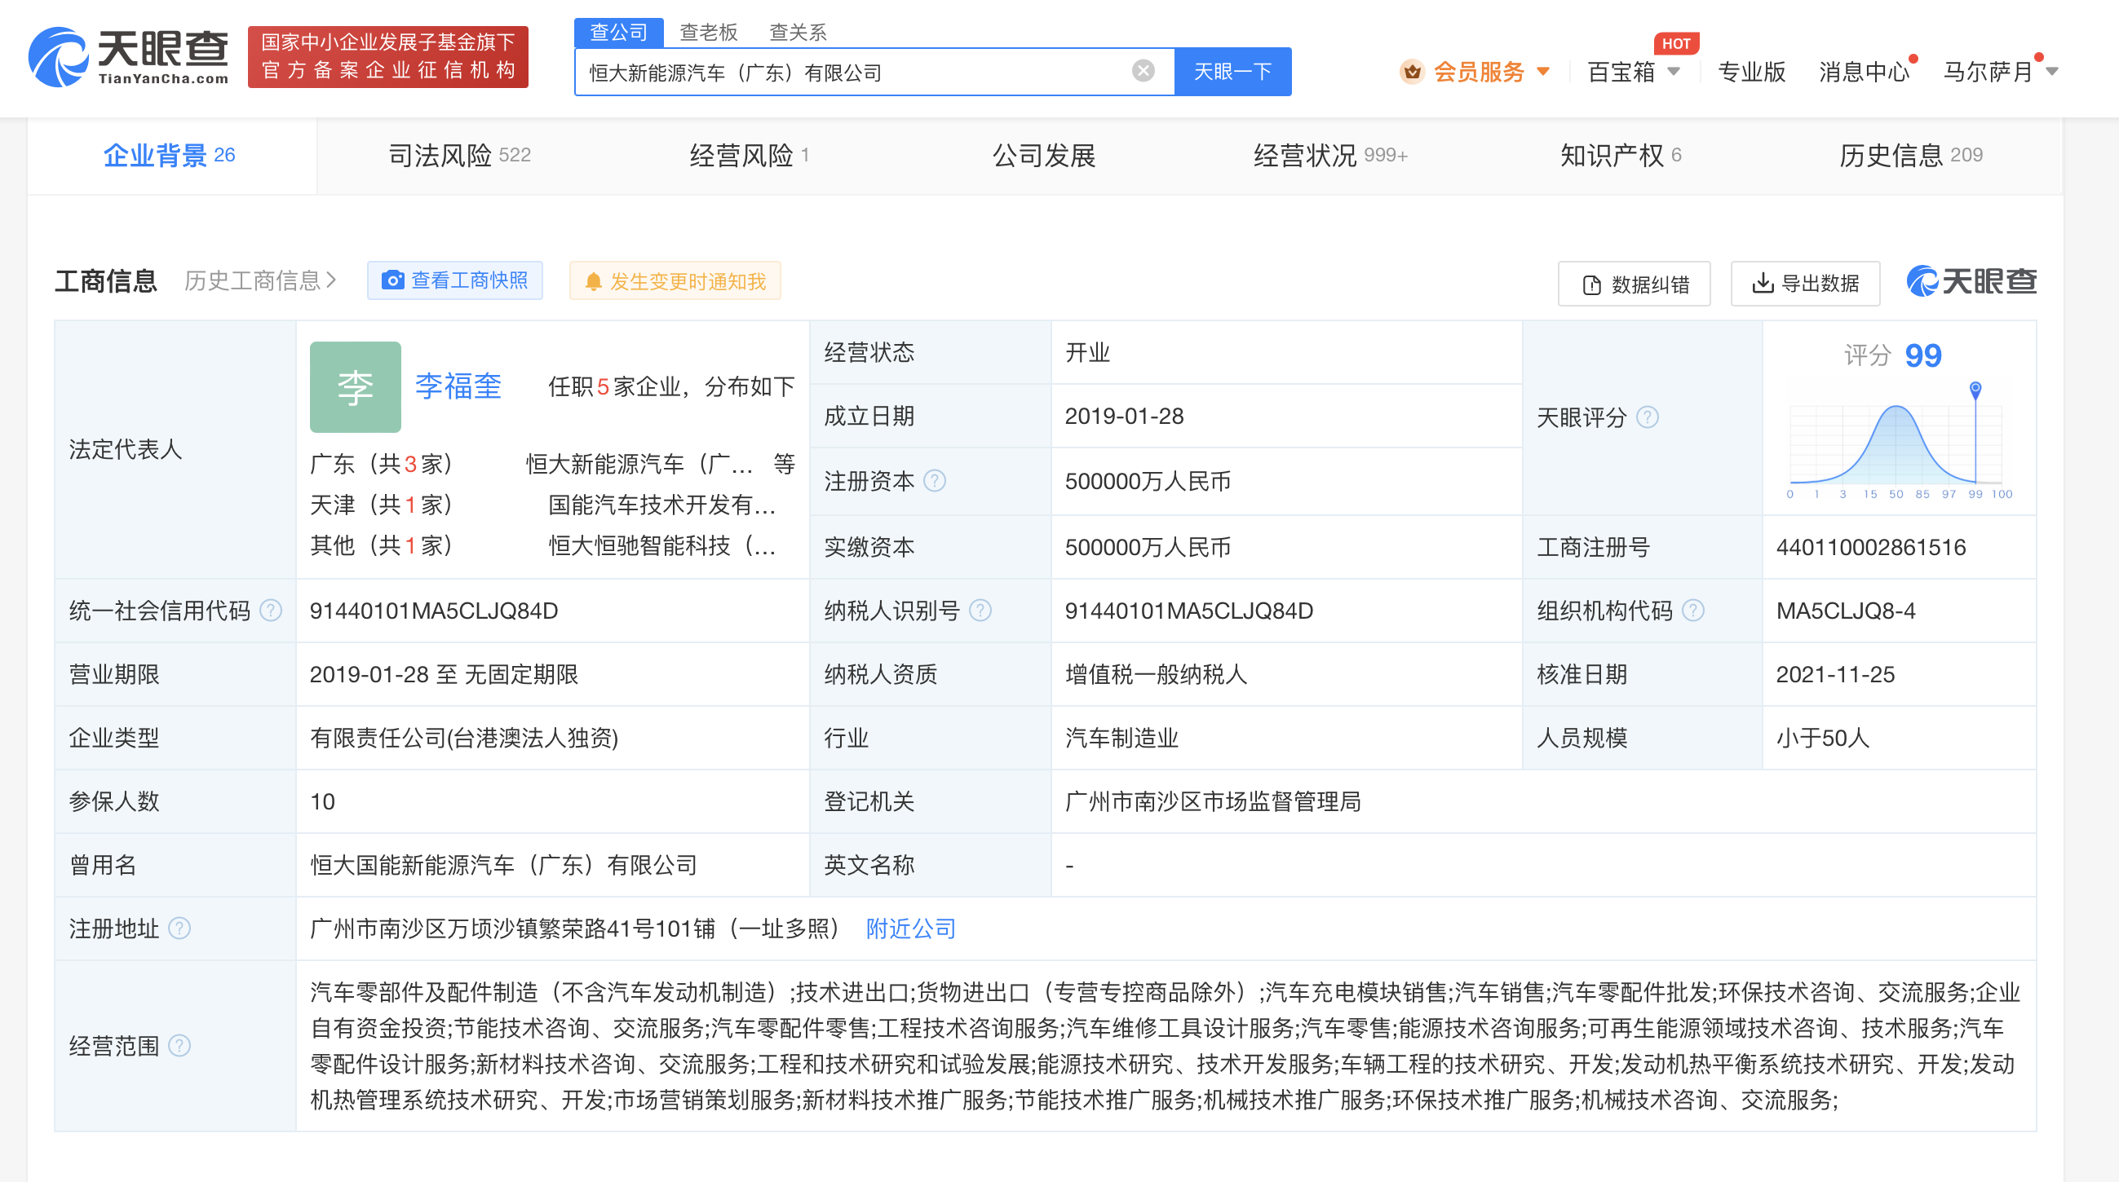Expand the 百宝箱 dropdown arrow
This screenshot has height=1182, width=2119.
1673,72
